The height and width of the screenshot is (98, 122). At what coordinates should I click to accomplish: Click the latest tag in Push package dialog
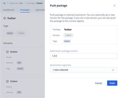click(67, 41)
